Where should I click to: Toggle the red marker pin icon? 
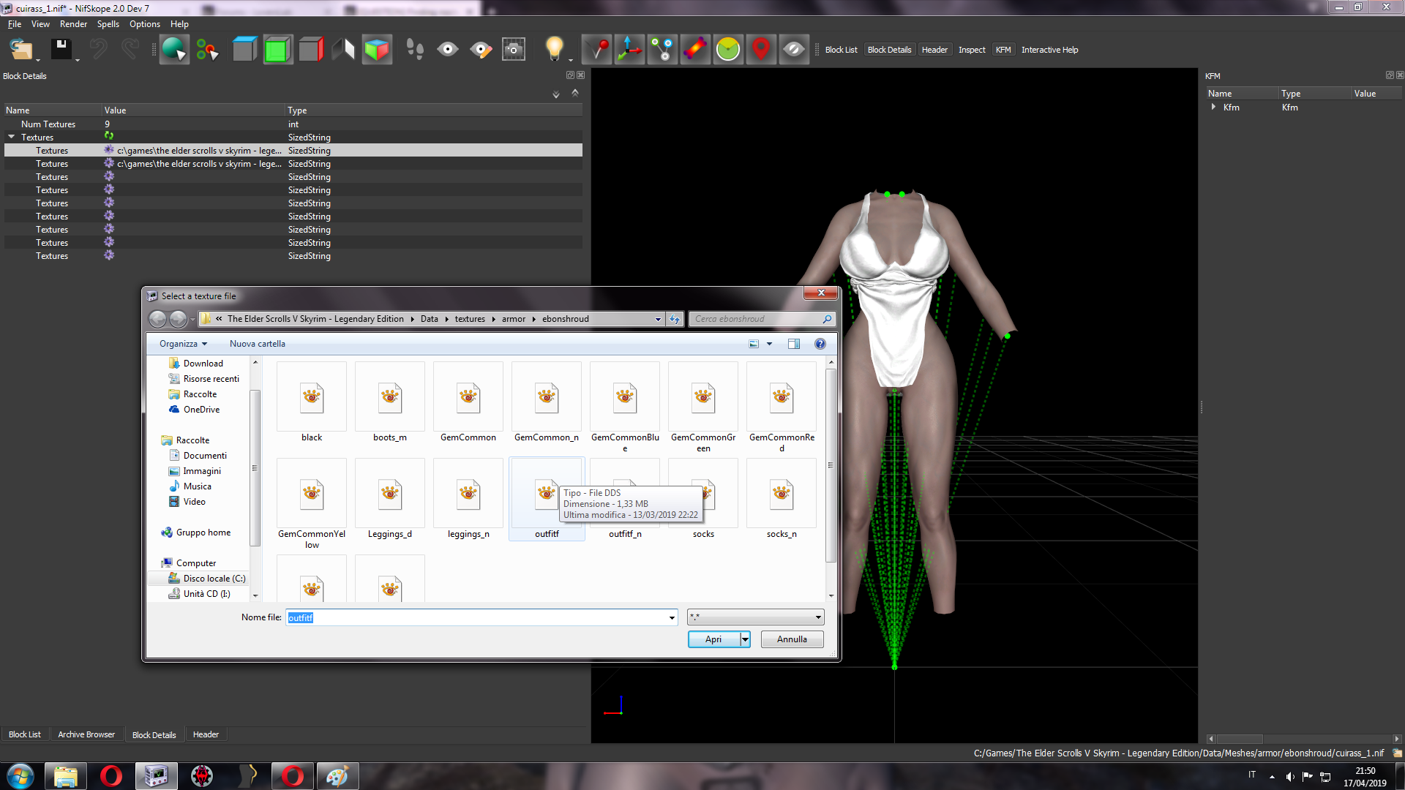click(x=761, y=50)
